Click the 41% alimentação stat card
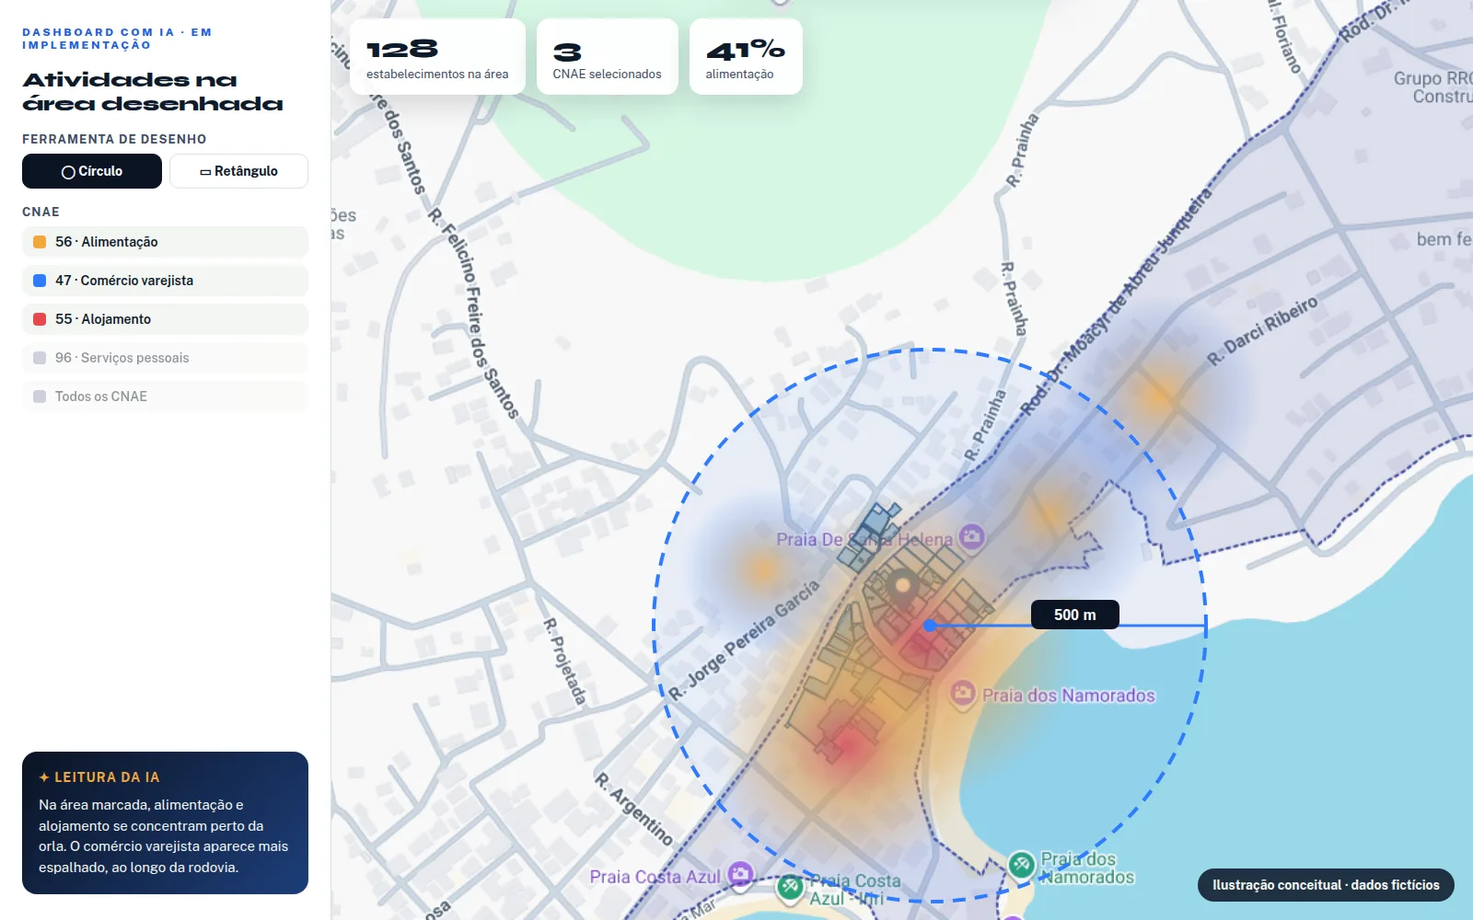The width and height of the screenshot is (1473, 920). pyautogui.click(x=746, y=57)
